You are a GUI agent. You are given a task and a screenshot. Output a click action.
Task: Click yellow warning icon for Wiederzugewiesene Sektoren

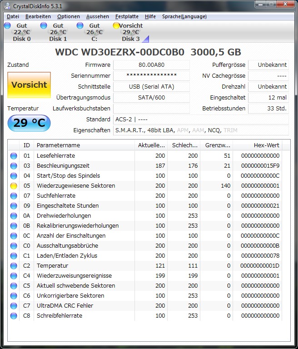tap(14, 186)
